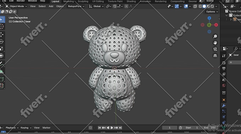Switch to the Modeling workspace tab

68,1
